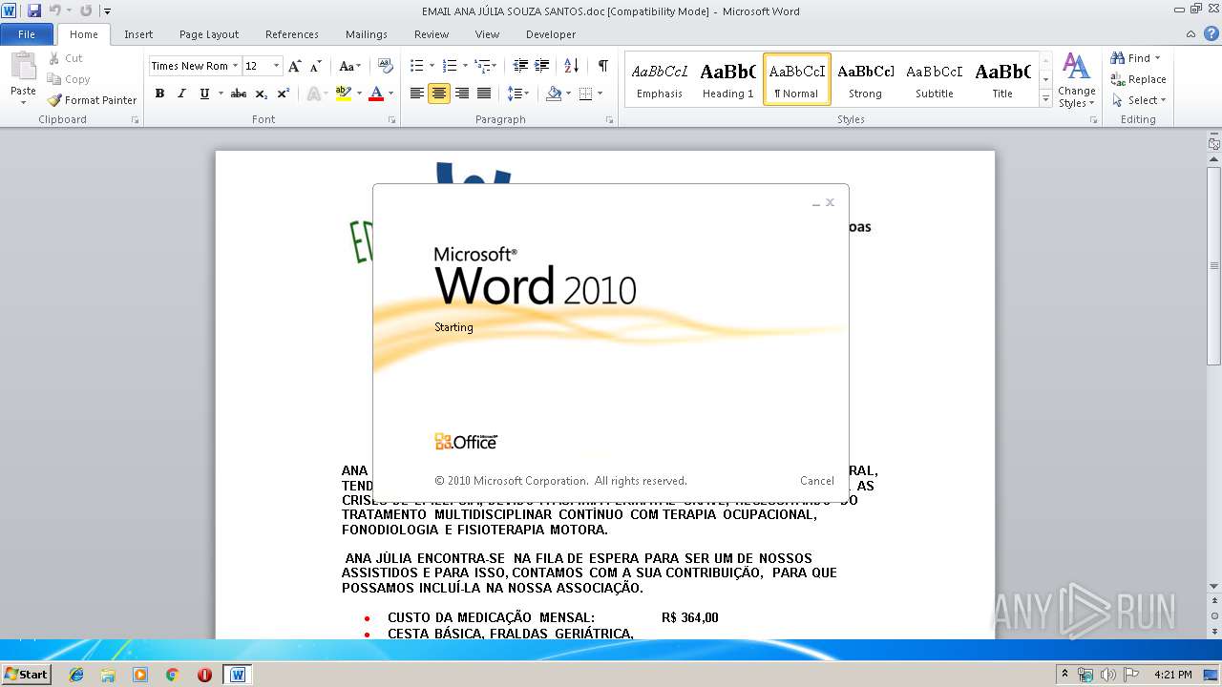
Task: Click the Text Effects glowing A
Action: [312, 94]
